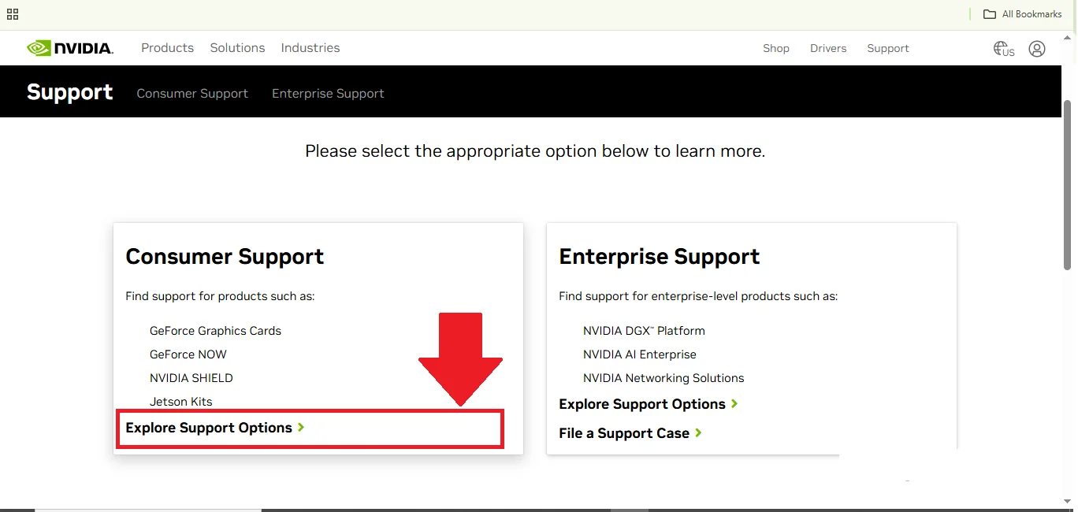Select GeForce NOW list item
The image size is (1078, 512).
pyautogui.click(x=188, y=354)
